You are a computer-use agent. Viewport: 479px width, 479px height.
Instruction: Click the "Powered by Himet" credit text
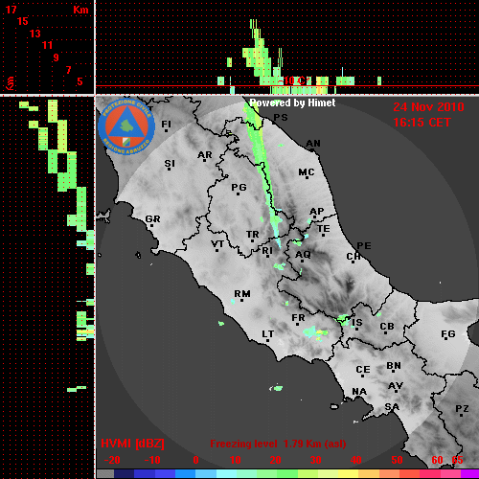292,103
